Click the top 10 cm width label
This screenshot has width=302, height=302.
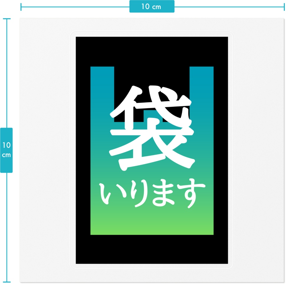pos(152,6)
